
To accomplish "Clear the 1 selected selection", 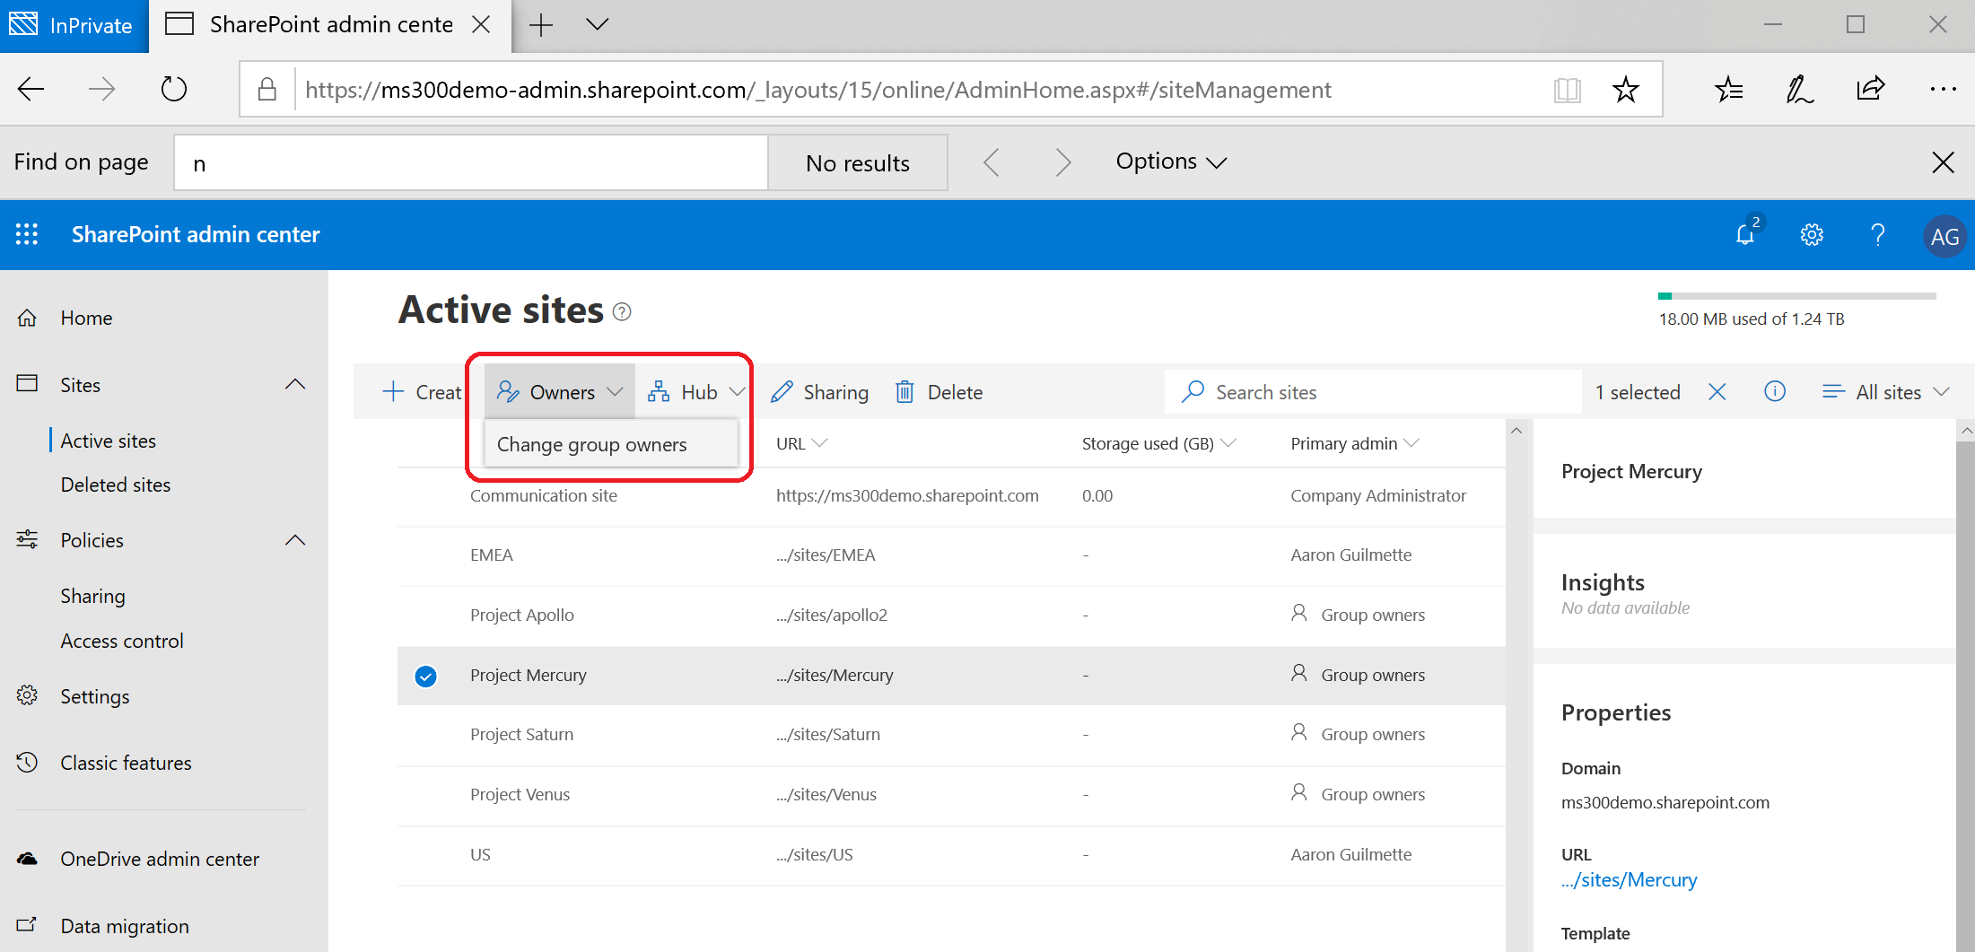I will [1717, 391].
